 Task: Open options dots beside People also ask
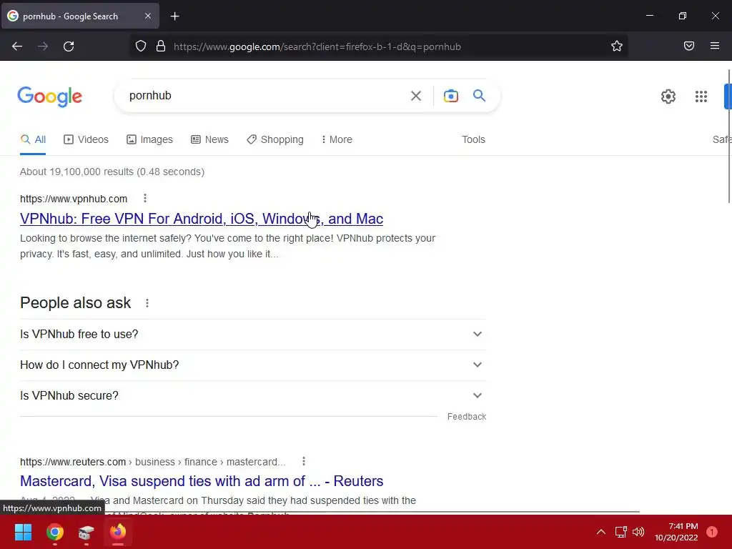[147, 303]
